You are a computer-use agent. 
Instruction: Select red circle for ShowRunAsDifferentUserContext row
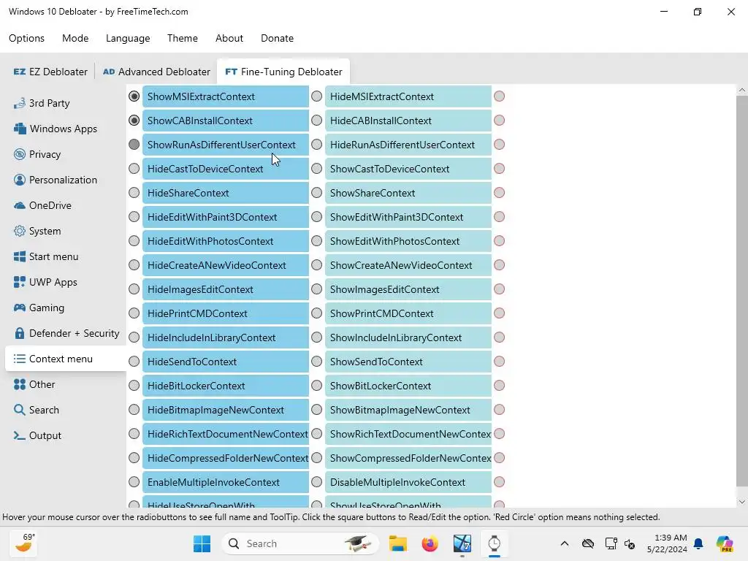tap(500, 145)
